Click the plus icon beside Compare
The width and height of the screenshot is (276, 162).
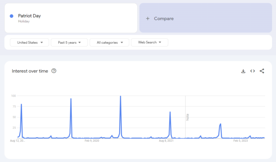[148, 18]
